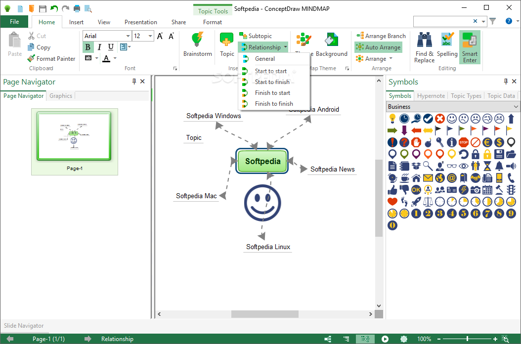This screenshot has height=344, width=521.
Task: Expand the Arrange dropdown
Action: click(x=391, y=58)
